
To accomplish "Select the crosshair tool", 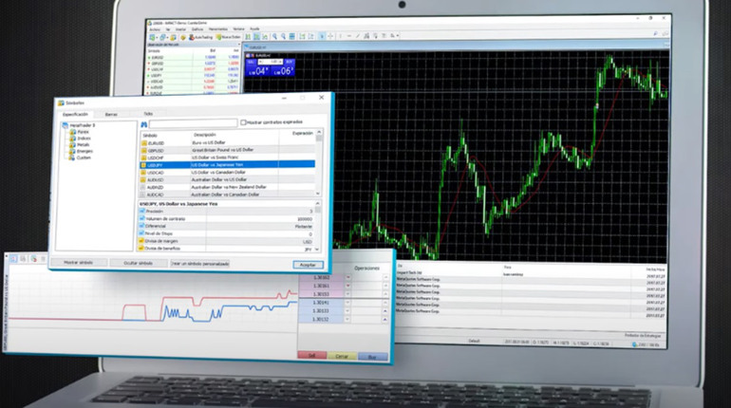I will pos(330,36).
